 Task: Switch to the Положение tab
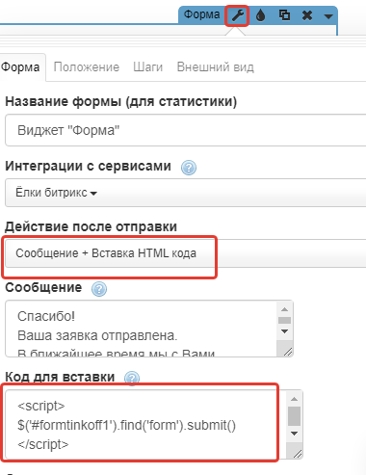87,67
